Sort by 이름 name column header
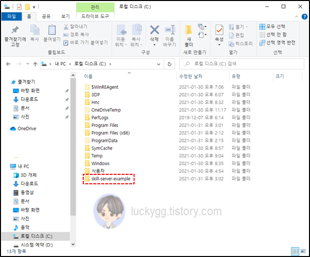Screen dimensions: 310x257 [x=88, y=76]
